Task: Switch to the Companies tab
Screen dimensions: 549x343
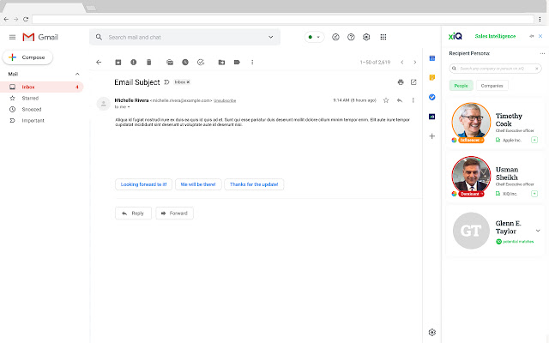Action: tap(492, 86)
